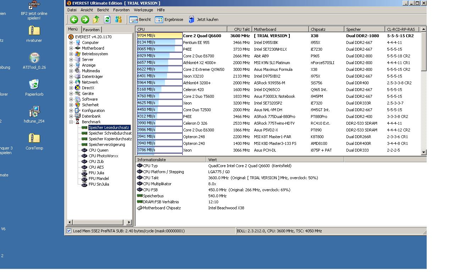Sort results by CPU Takt column

[x=240, y=29]
